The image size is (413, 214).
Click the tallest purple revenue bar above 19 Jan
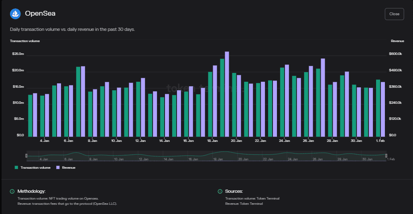coord(227,94)
